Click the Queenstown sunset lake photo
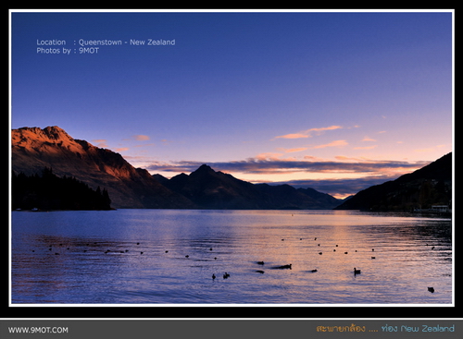 [x=231, y=158]
